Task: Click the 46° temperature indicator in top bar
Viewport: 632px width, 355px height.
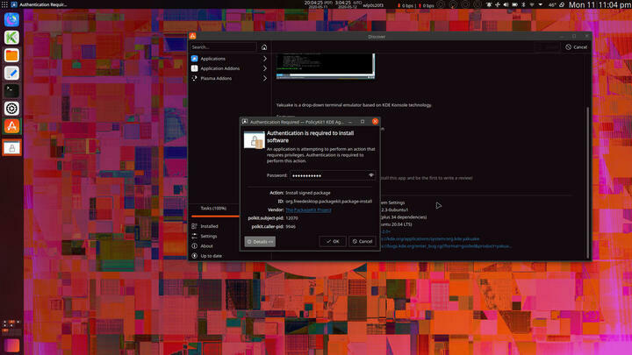Action: 552,5
